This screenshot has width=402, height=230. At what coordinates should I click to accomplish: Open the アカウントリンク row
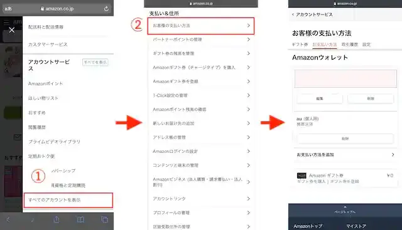201,199
